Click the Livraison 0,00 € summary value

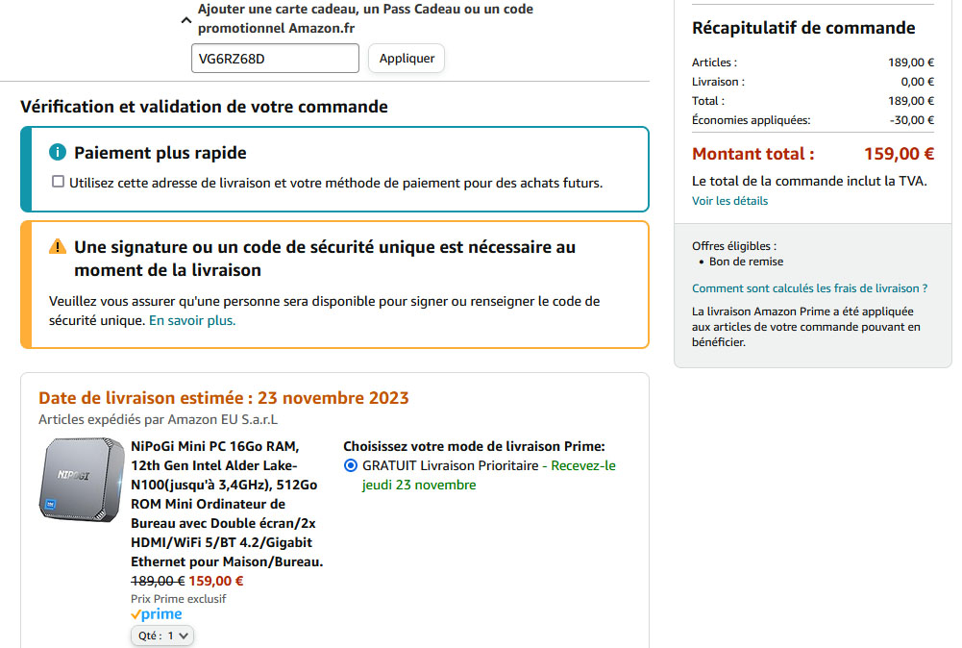[x=917, y=82]
